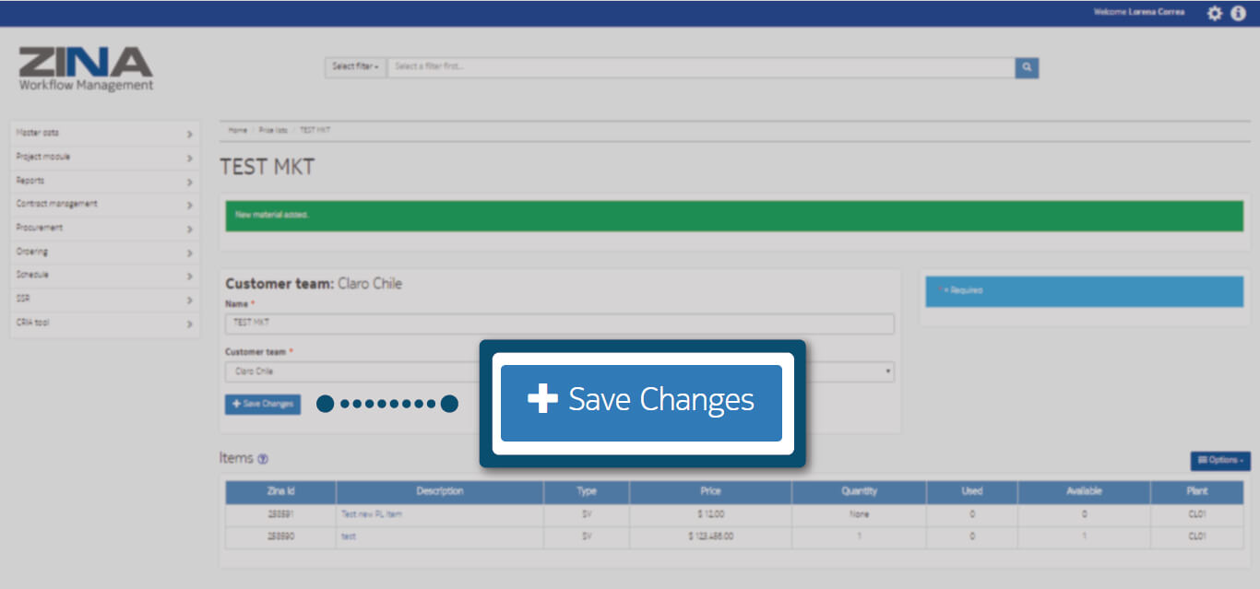This screenshot has width=1260, height=589.
Task: Click the info icon in top bar
Action: pyautogui.click(x=1238, y=13)
